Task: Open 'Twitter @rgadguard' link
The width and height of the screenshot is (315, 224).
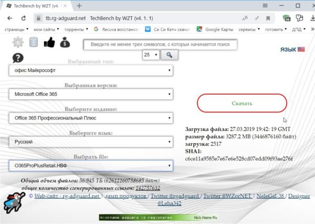Action: pyautogui.click(x=175, y=196)
